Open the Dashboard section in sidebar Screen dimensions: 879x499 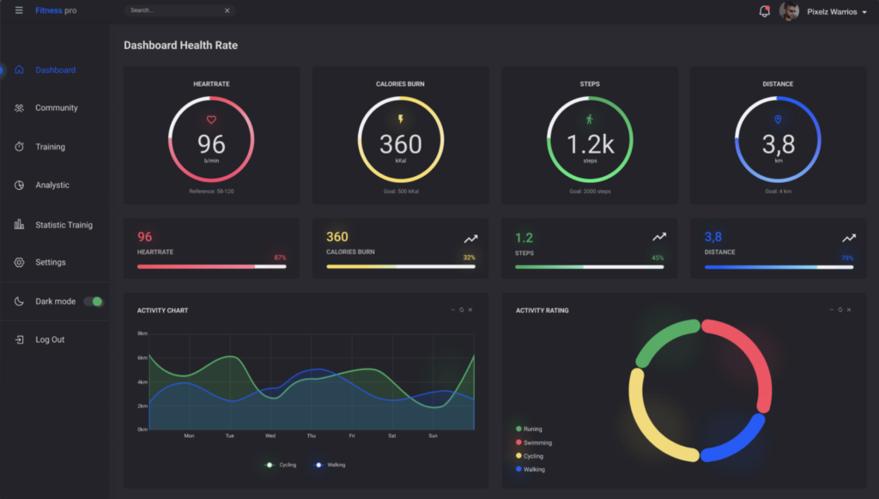coord(55,70)
